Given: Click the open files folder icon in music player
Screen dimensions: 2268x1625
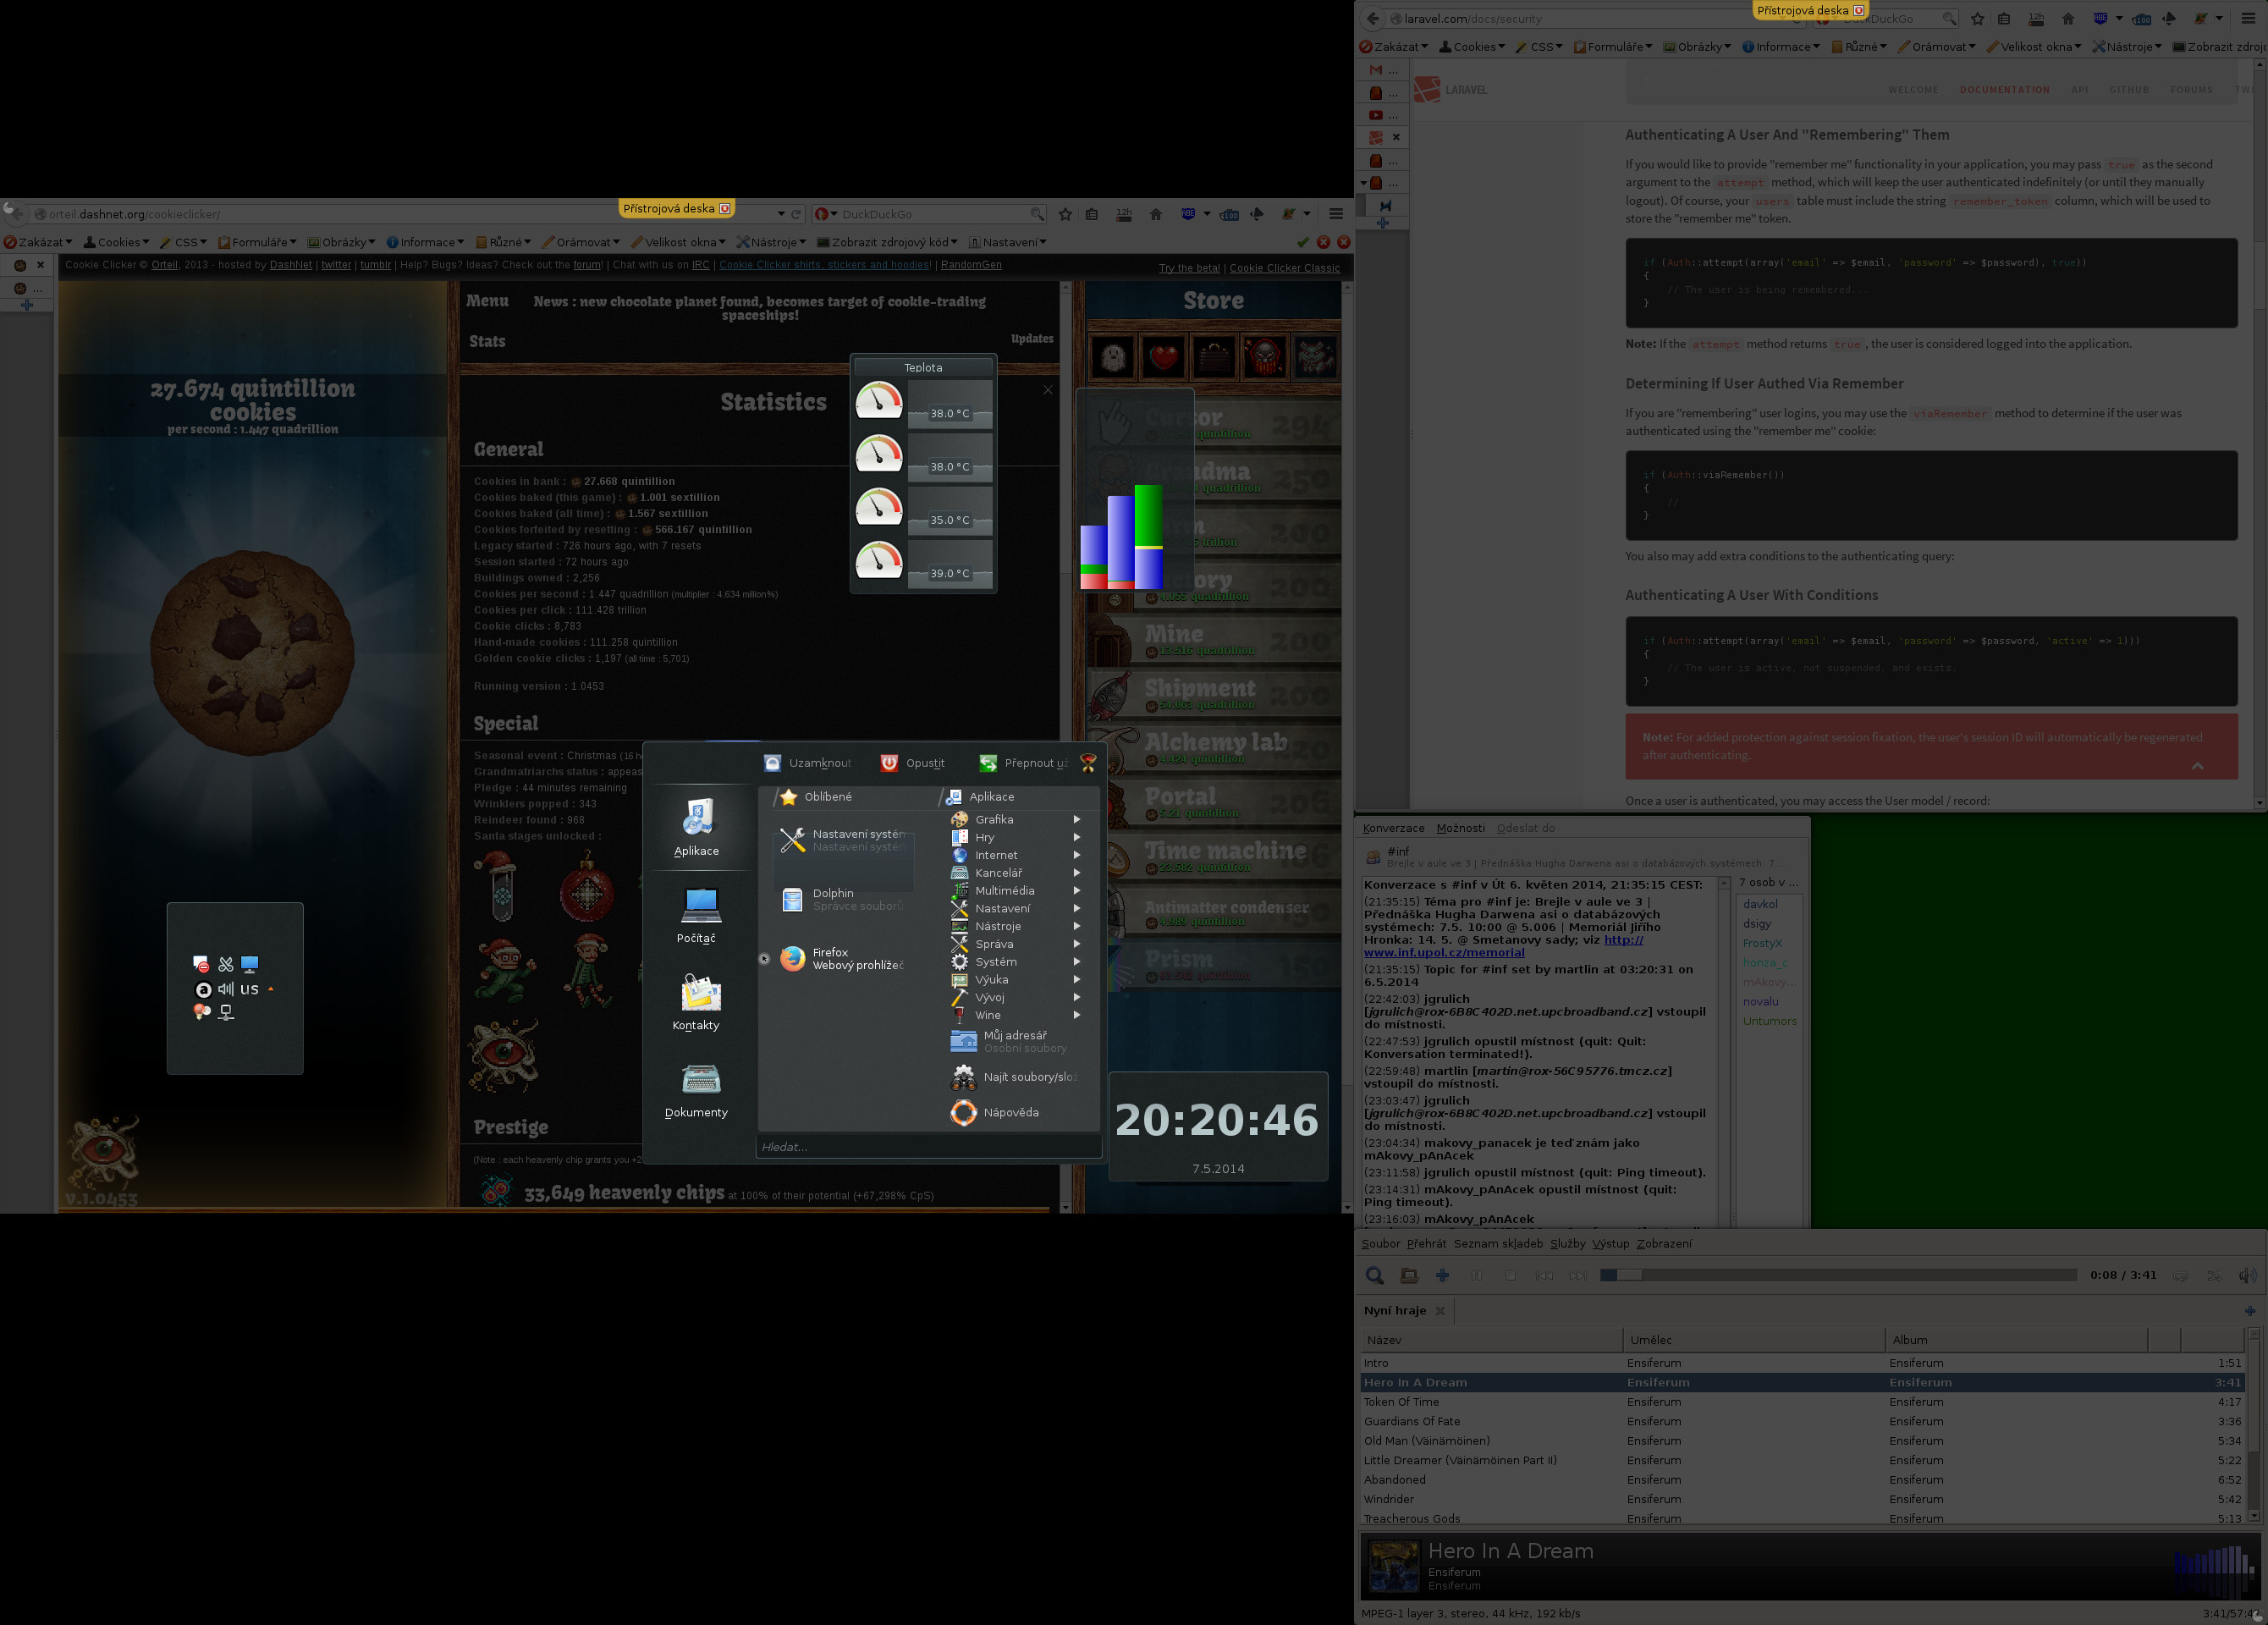Looking at the screenshot, I should (x=1409, y=1275).
